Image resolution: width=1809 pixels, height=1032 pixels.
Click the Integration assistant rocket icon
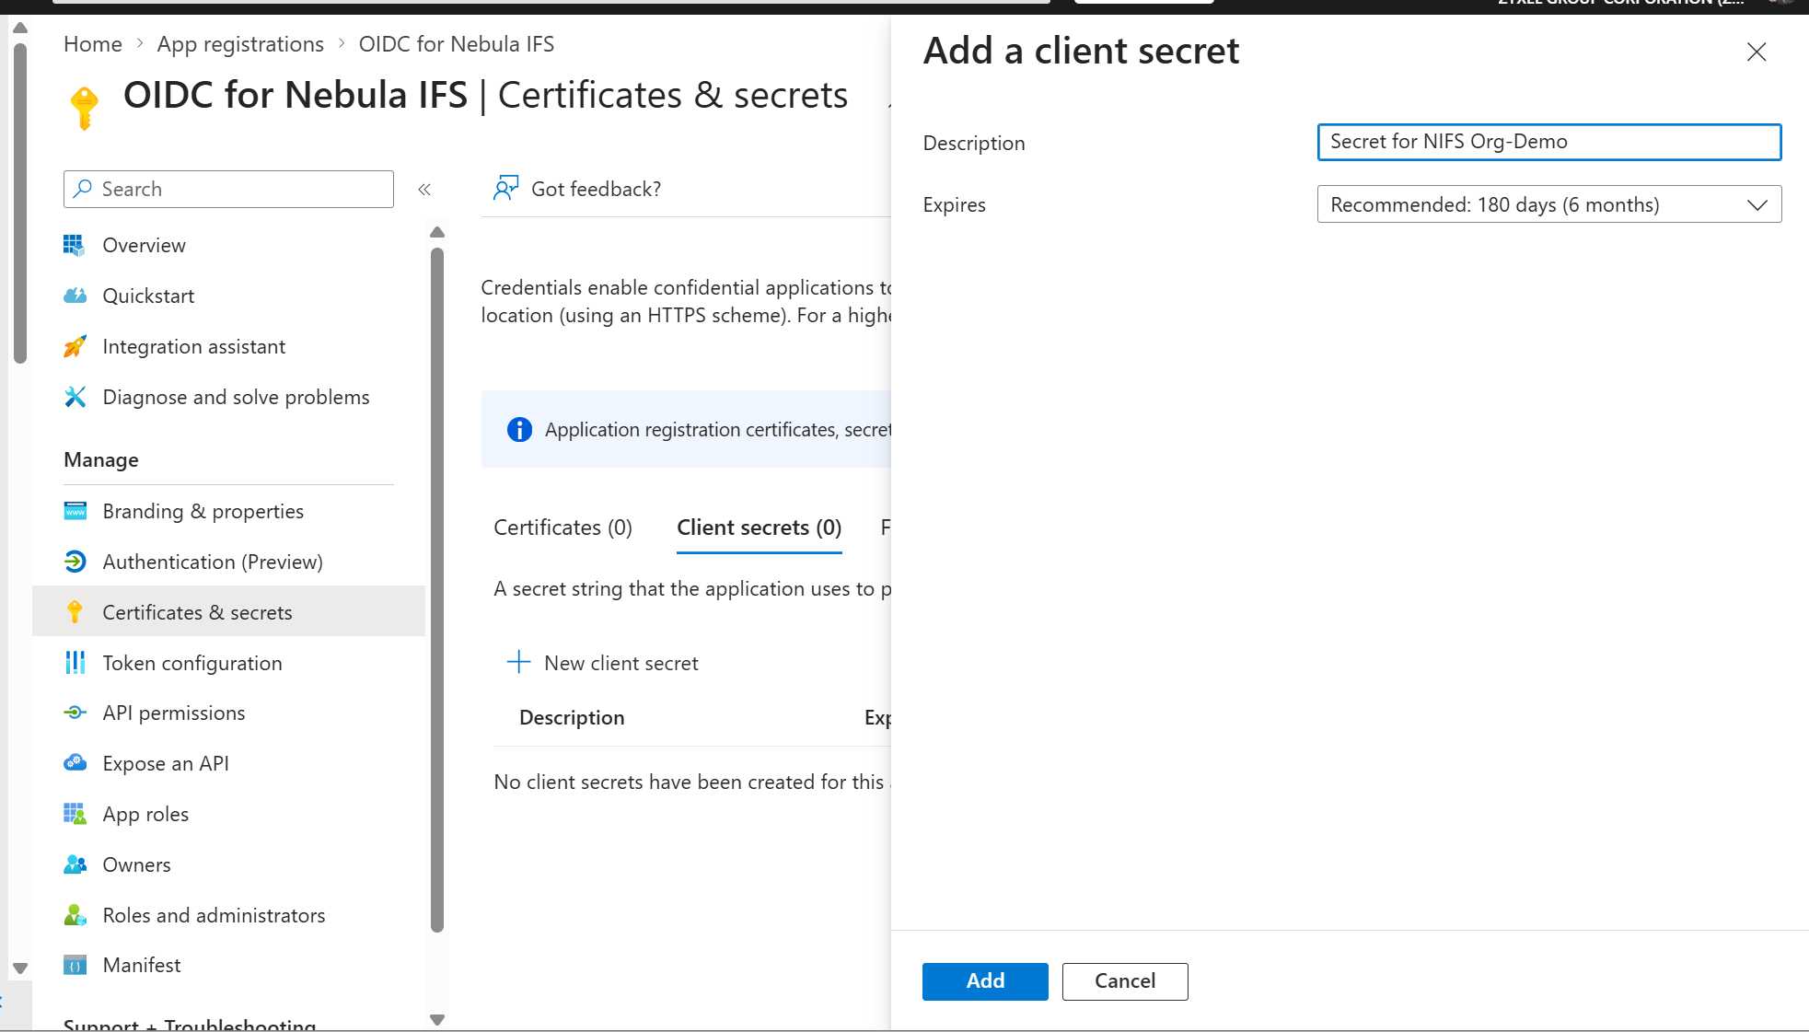(x=75, y=346)
